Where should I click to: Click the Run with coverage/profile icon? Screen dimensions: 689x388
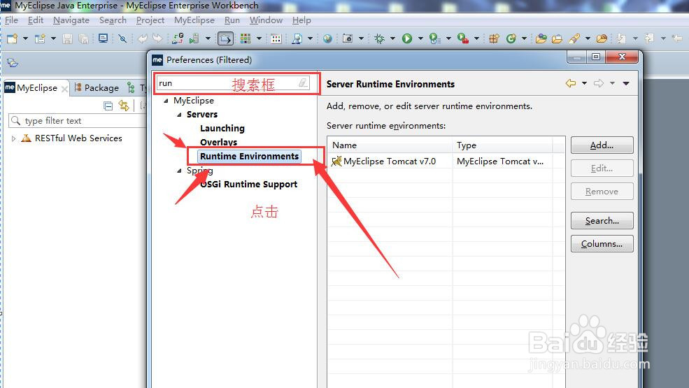(x=434, y=38)
